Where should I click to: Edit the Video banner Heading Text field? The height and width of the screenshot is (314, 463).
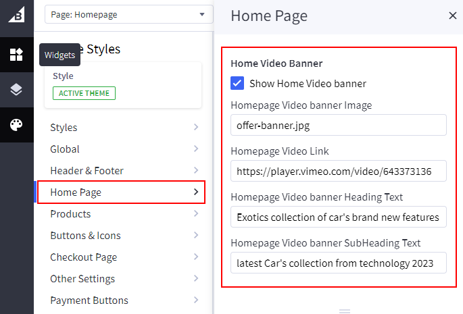click(x=339, y=217)
